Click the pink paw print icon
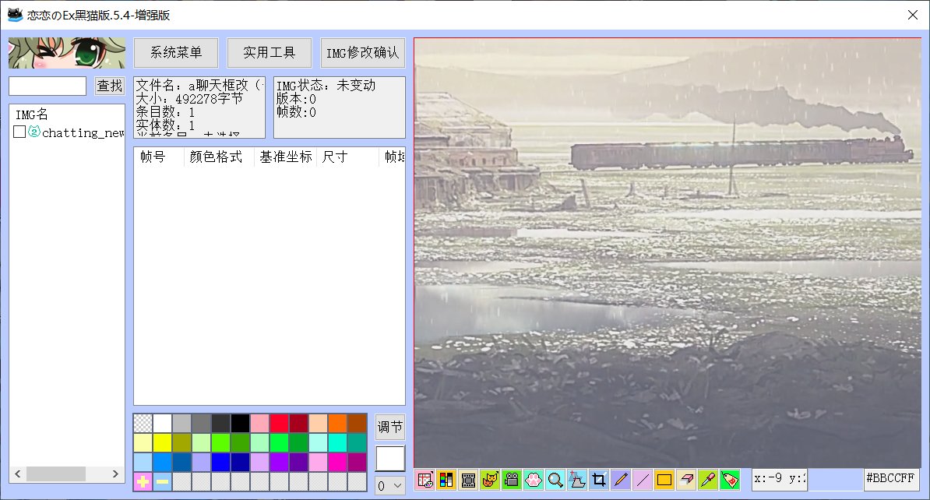The height and width of the screenshot is (500, 930). point(534,480)
